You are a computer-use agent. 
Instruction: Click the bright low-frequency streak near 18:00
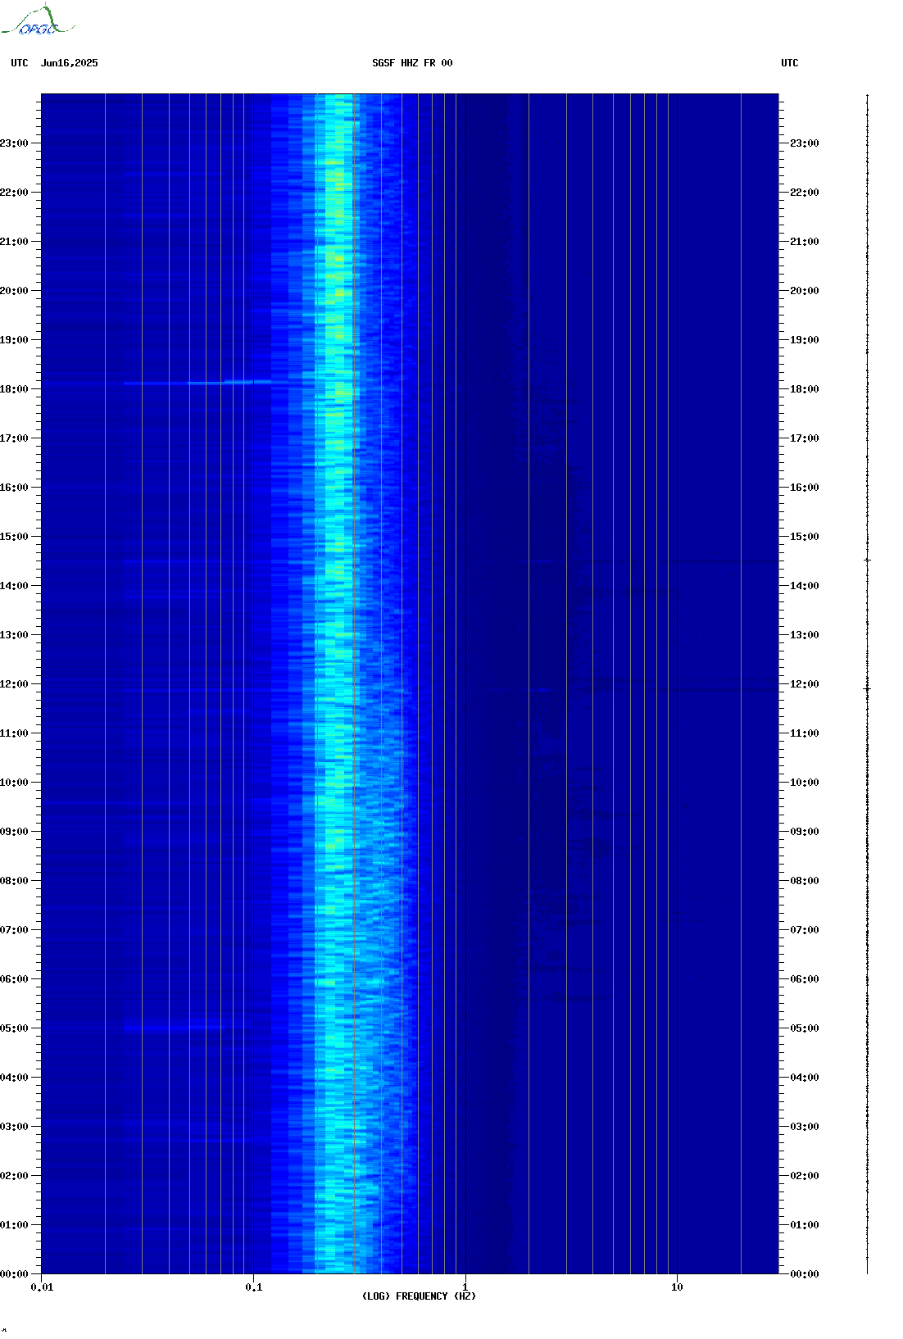197,382
